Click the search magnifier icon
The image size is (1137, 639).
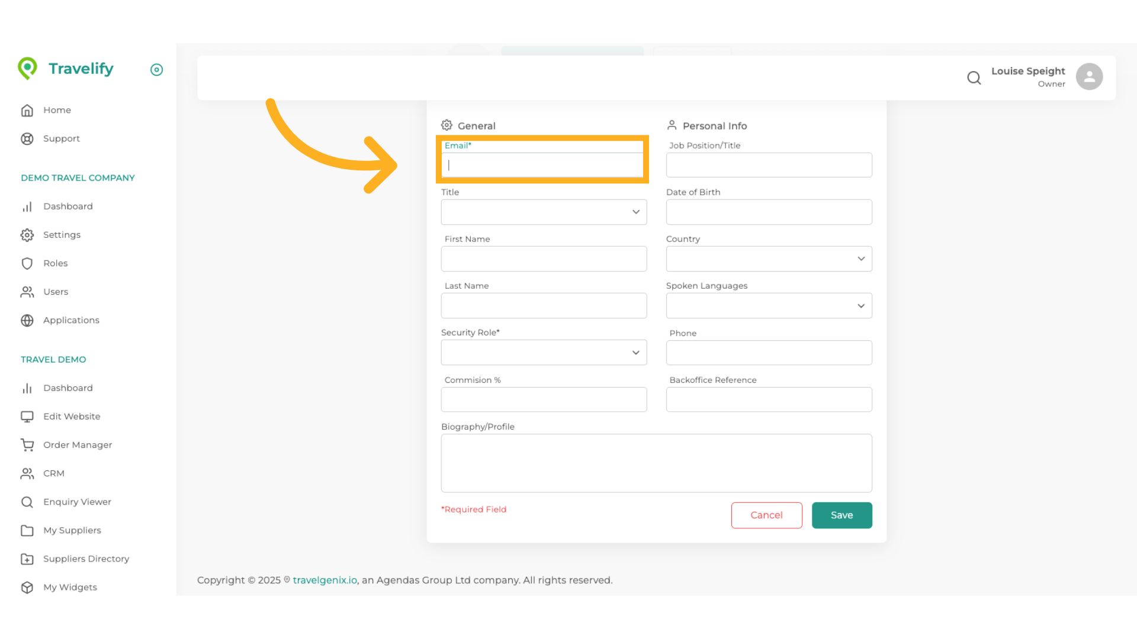(974, 78)
